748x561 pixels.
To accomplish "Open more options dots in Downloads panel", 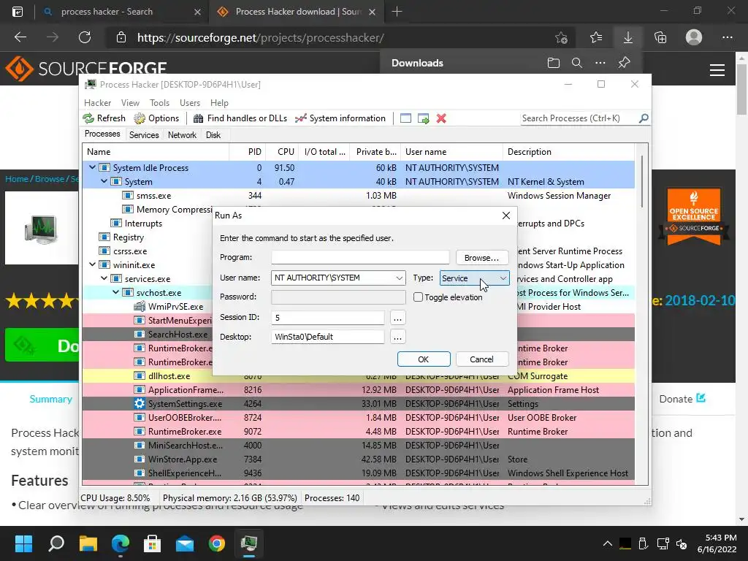I will pyautogui.click(x=600, y=63).
